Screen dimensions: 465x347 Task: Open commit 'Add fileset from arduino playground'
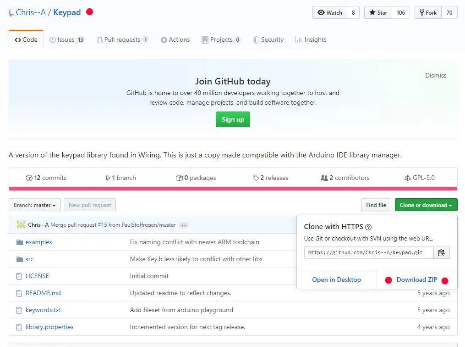coord(181,310)
